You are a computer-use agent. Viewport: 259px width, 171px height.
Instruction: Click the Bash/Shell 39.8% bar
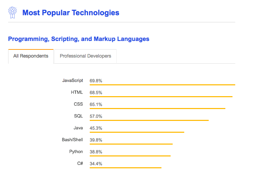131,144
